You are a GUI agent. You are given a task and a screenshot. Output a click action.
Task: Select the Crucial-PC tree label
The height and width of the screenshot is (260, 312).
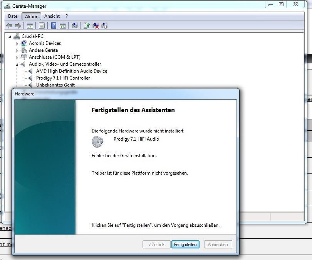(x=32, y=36)
